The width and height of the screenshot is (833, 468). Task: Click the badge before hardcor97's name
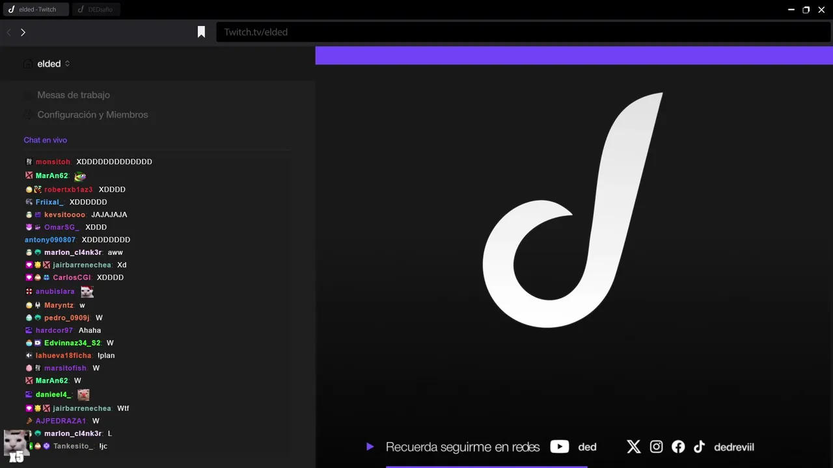click(29, 330)
